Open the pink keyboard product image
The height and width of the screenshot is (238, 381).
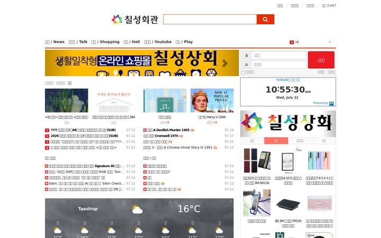tap(320, 203)
